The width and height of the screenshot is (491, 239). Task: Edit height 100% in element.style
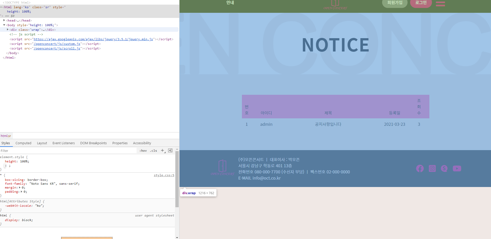17,161
